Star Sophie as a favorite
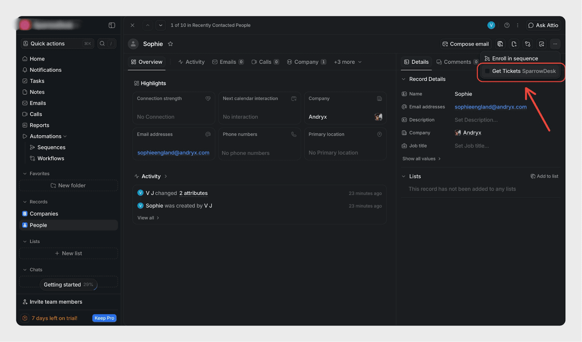 click(170, 44)
